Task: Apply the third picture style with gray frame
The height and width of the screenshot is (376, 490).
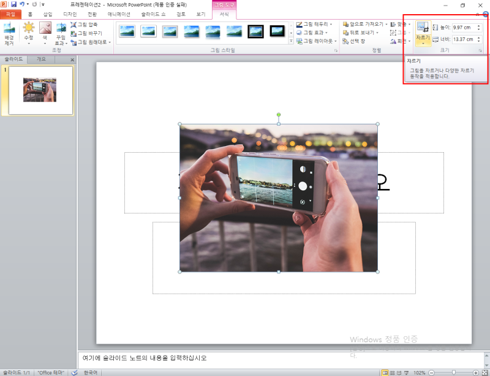Action: [x=170, y=31]
